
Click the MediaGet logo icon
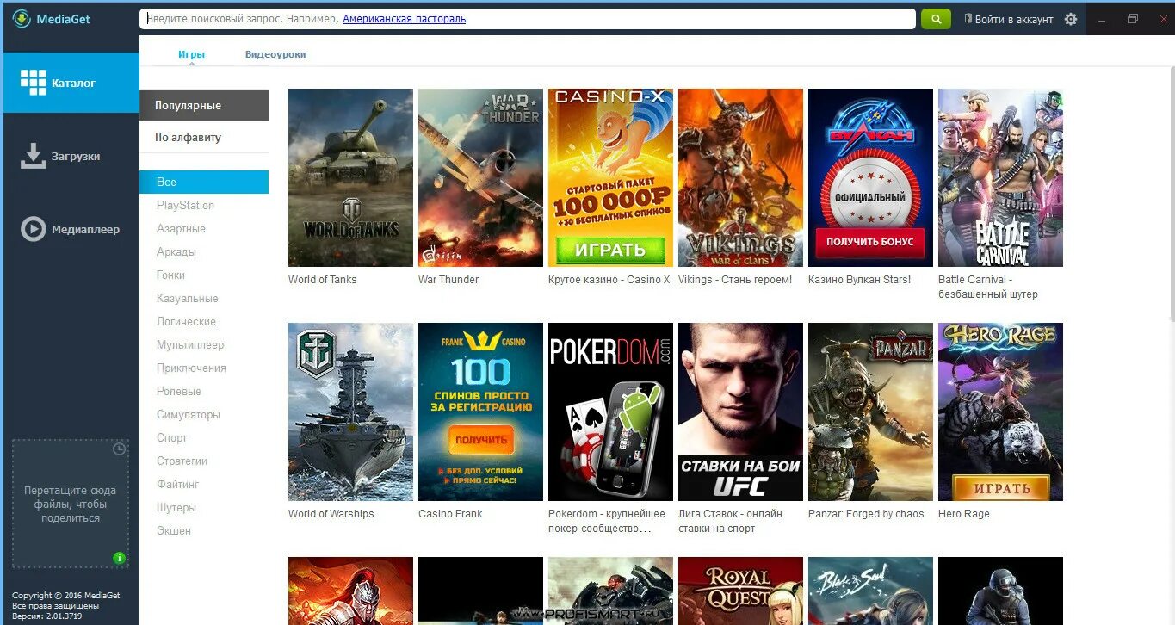22,19
